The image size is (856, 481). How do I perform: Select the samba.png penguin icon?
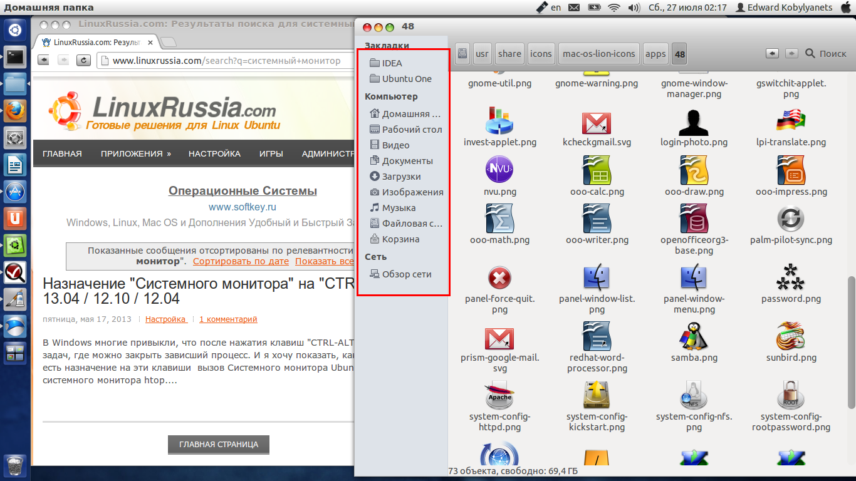[694, 336]
